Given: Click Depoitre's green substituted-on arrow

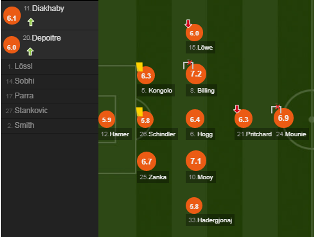Looking at the screenshot, I should [30, 51].
